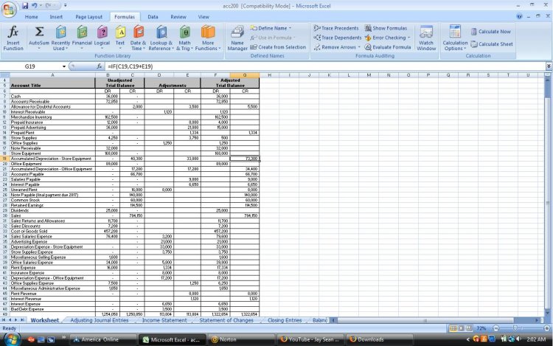The height and width of the screenshot is (346, 553).
Task: Open the Calculation Options dropdown
Action: [455, 37]
